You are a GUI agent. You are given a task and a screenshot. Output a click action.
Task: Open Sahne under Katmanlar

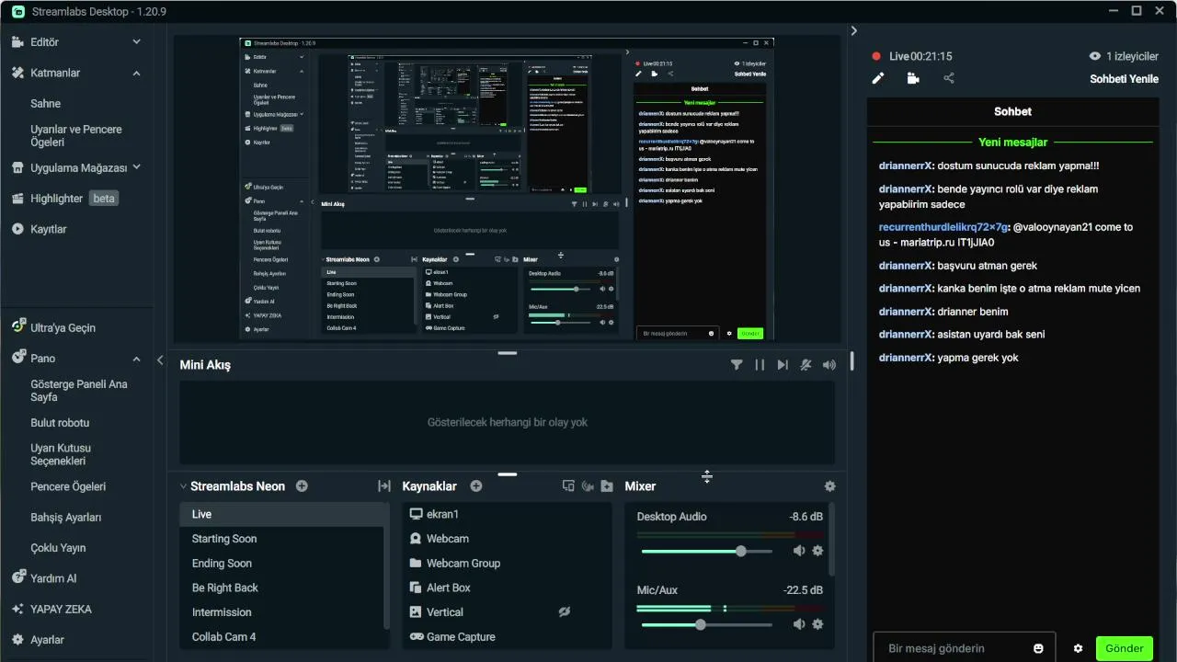[46, 104]
